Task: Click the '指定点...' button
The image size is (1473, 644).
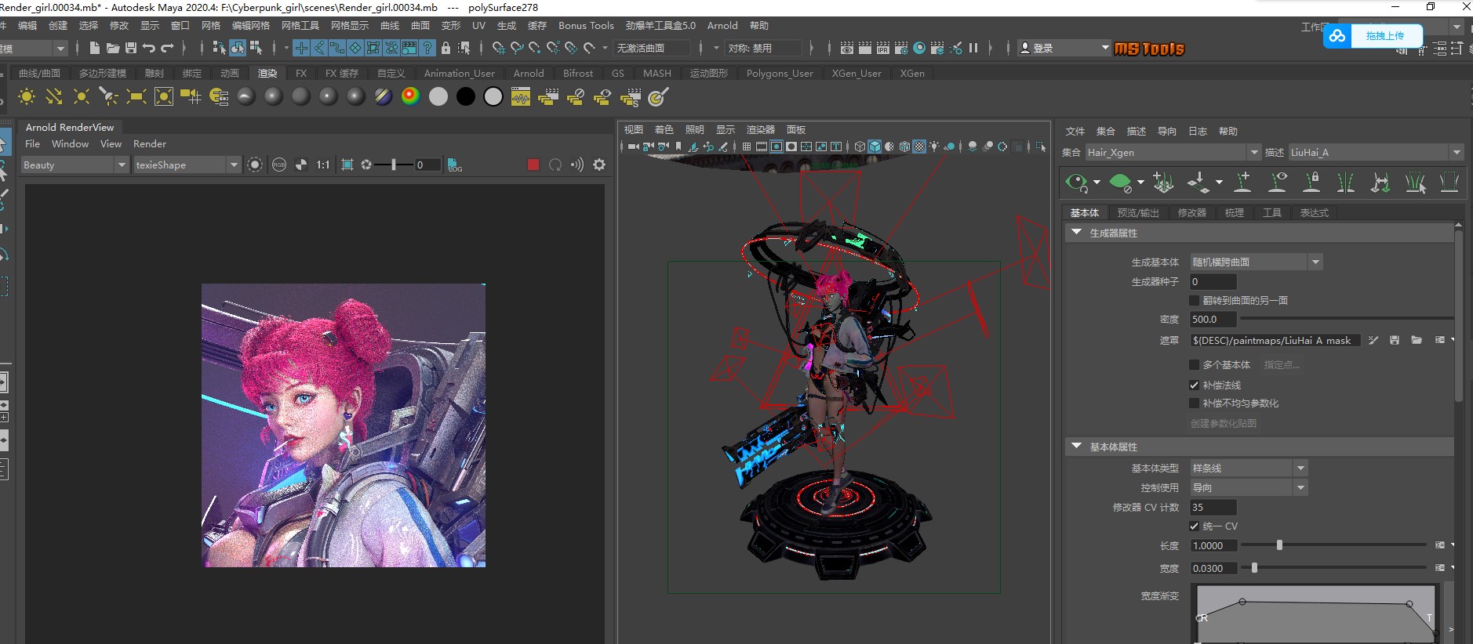Action: [1282, 364]
